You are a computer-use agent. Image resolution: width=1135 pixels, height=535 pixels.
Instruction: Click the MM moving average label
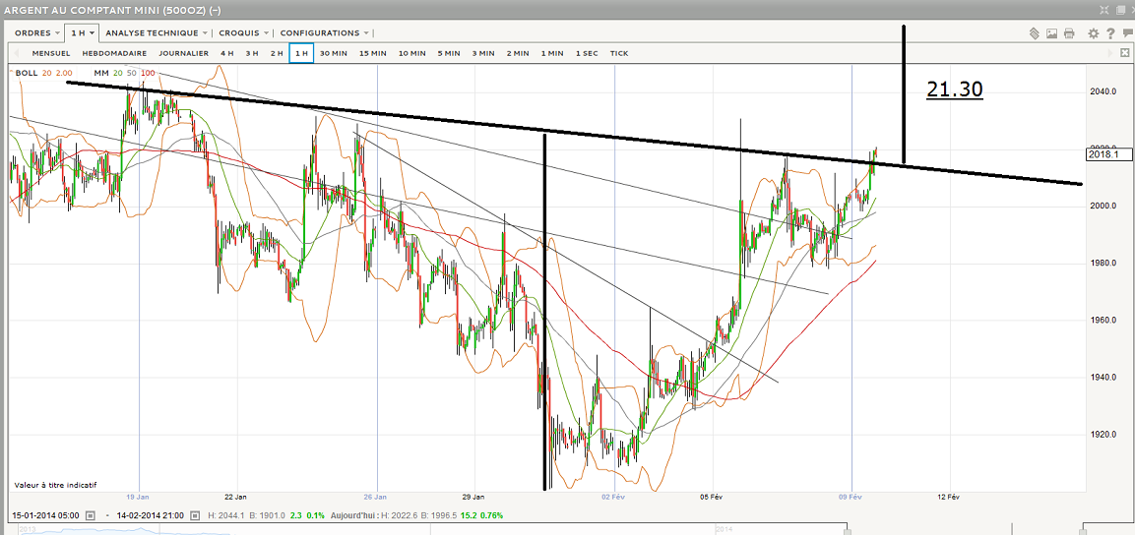click(x=100, y=73)
